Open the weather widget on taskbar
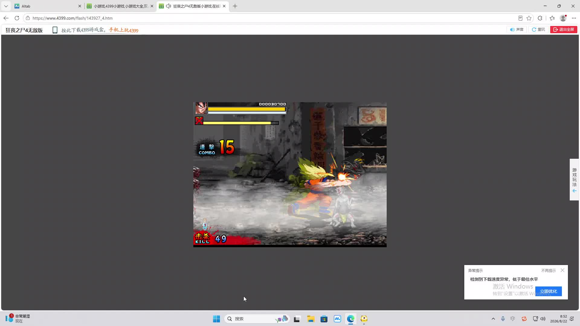Screen dimensions: 580x326 (x=18, y=318)
